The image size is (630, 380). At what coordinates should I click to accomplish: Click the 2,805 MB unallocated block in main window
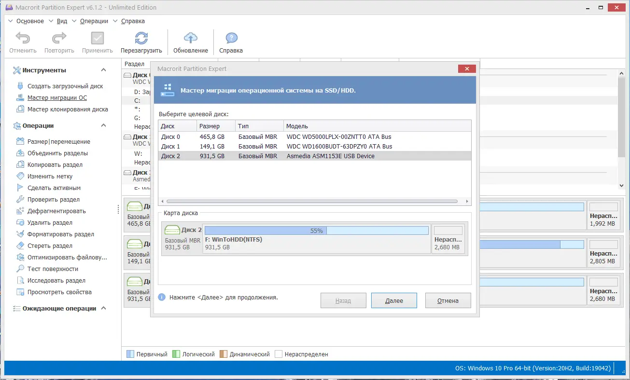[603, 253]
